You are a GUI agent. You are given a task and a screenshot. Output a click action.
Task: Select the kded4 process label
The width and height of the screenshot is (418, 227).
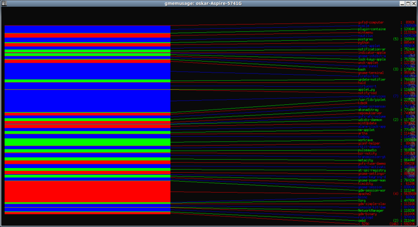click(x=363, y=103)
